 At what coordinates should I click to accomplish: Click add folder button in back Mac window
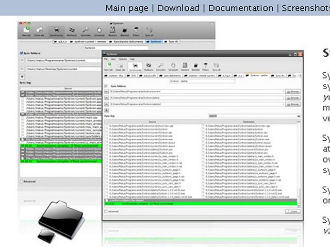click(x=22, y=77)
